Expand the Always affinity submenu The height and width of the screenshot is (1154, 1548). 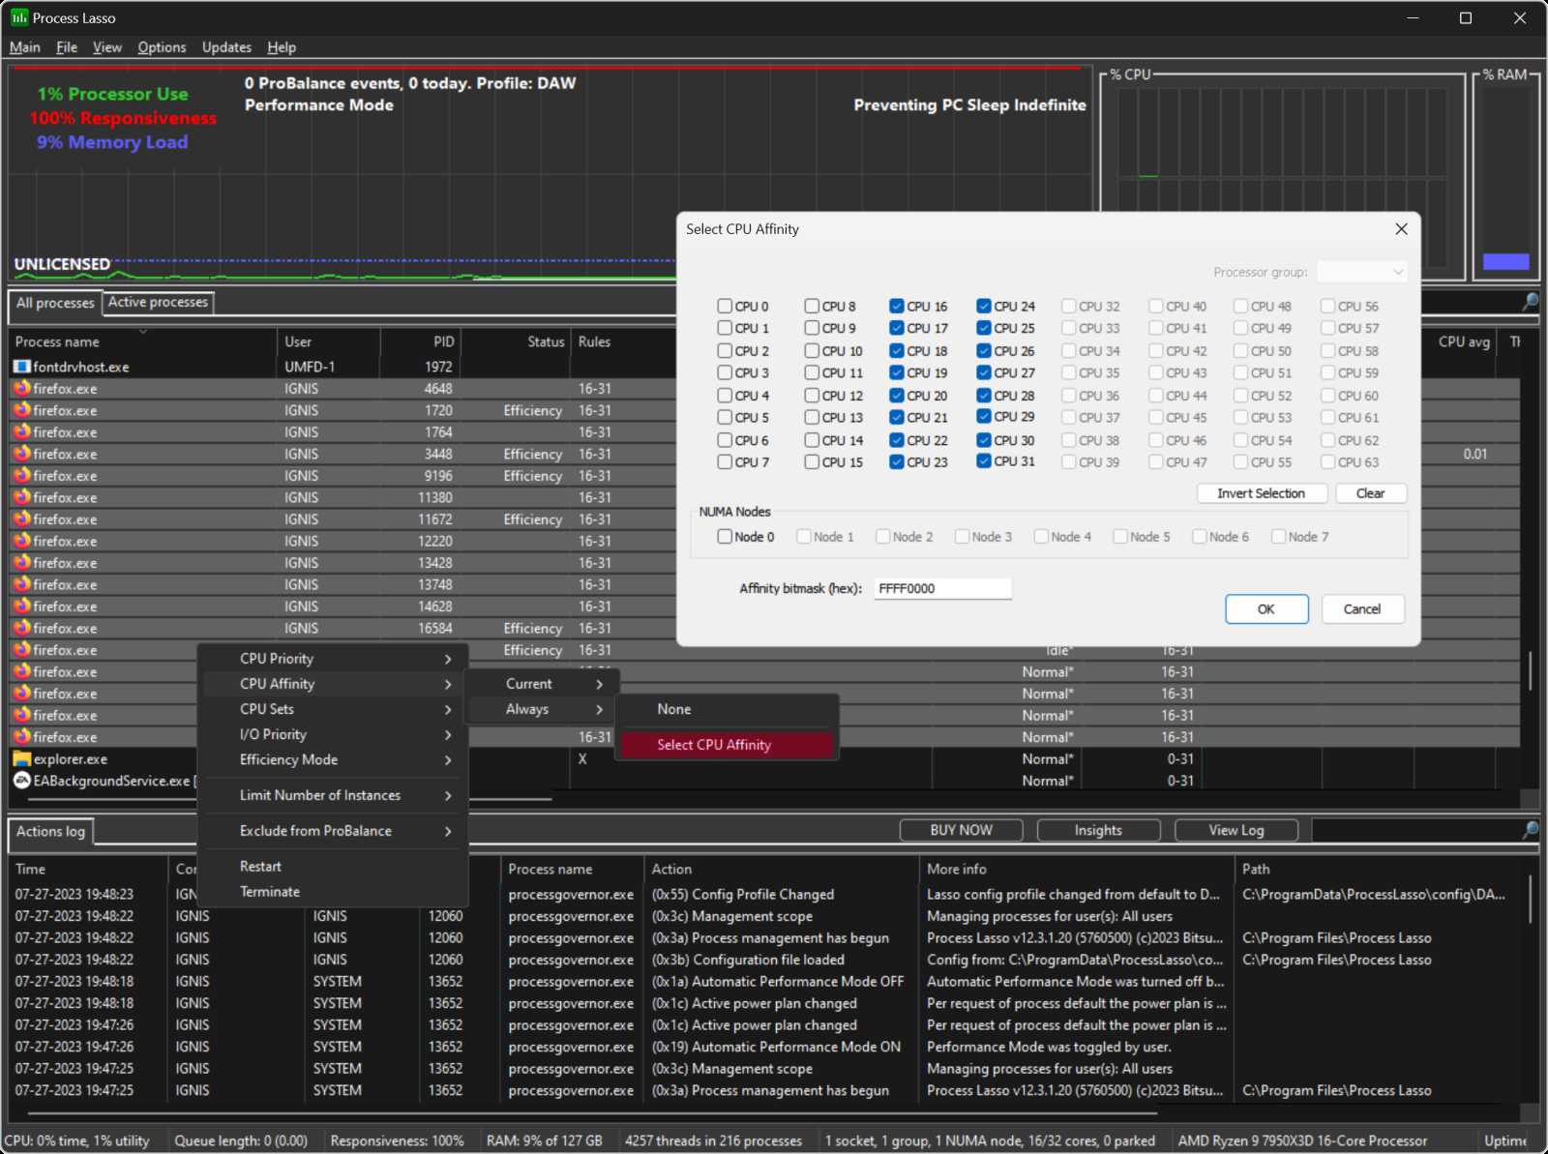[542, 709]
